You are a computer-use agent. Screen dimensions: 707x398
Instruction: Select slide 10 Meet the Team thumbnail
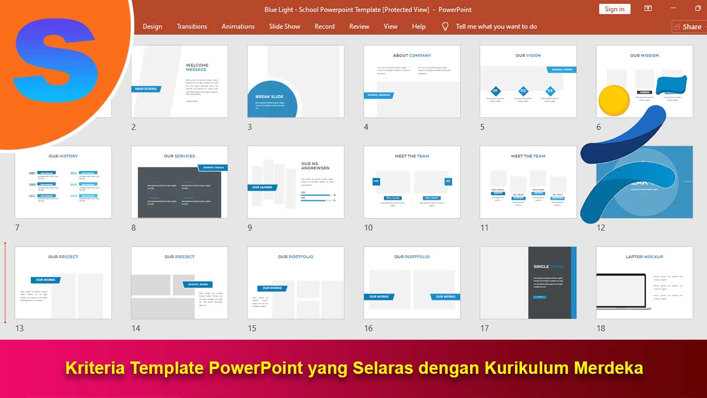point(412,182)
